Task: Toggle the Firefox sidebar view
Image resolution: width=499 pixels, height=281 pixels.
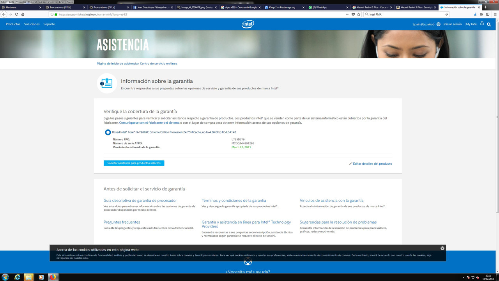Action: pos(488,14)
